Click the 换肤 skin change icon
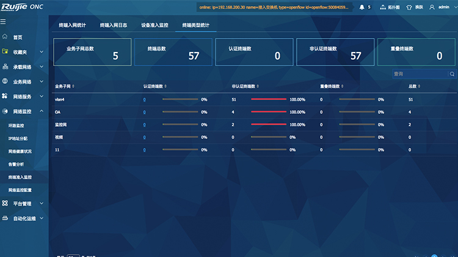This screenshot has width=458, height=257. coord(410,7)
